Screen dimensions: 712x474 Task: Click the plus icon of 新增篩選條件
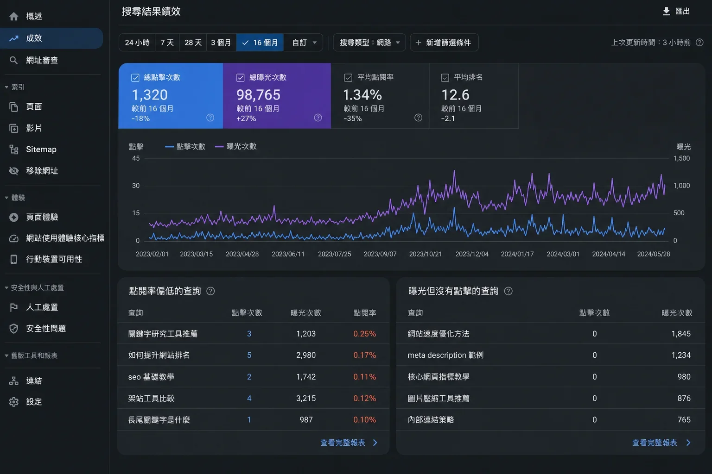point(418,43)
